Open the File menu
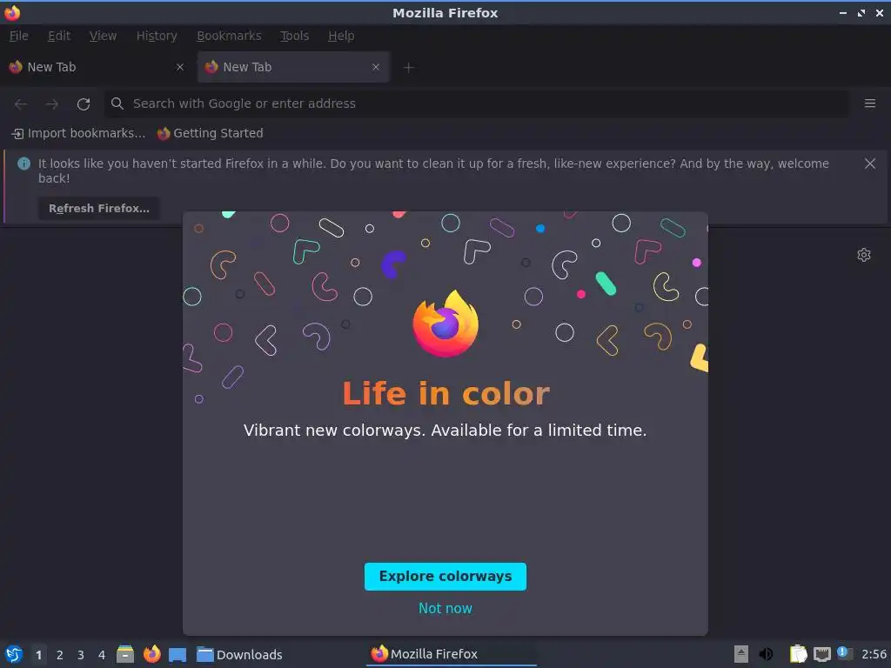This screenshot has width=891, height=668. pyautogui.click(x=19, y=36)
